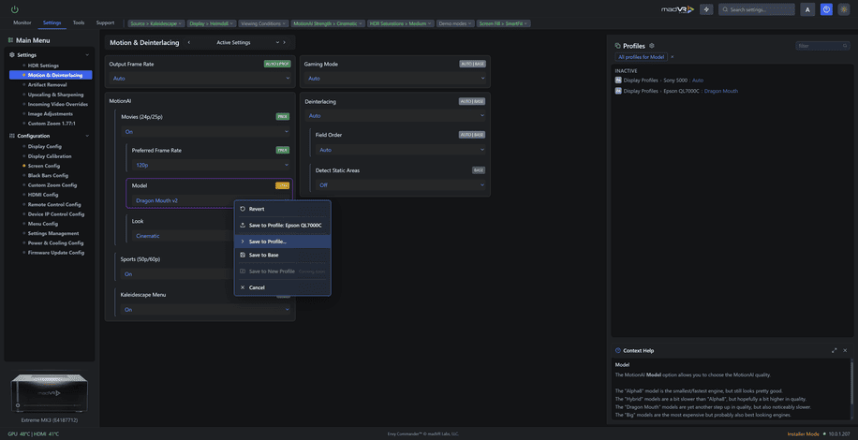Open Detect Static Areas dropdown
The height and width of the screenshot is (440, 858).
tap(400, 185)
